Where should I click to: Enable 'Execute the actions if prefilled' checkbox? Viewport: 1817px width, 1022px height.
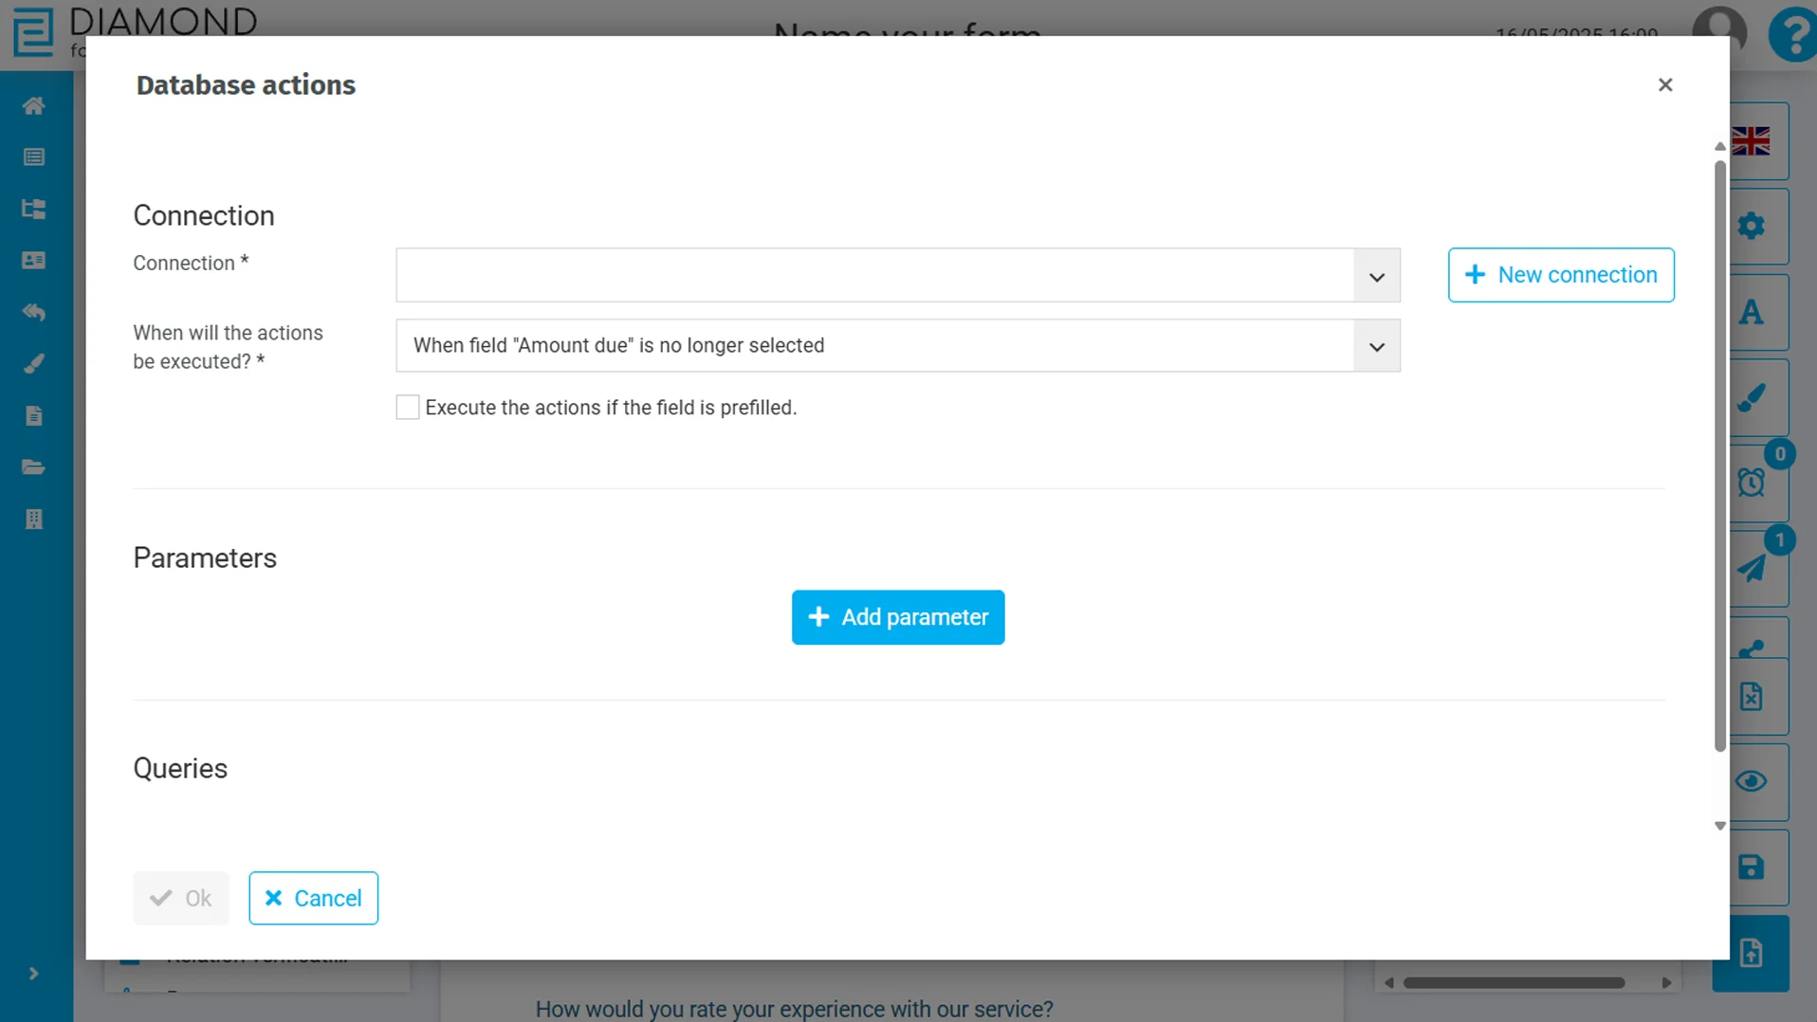click(408, 408)
